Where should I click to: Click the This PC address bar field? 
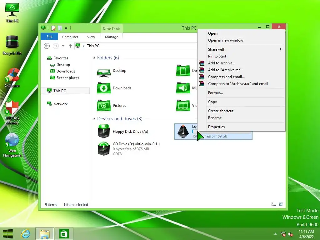point(136,46)
